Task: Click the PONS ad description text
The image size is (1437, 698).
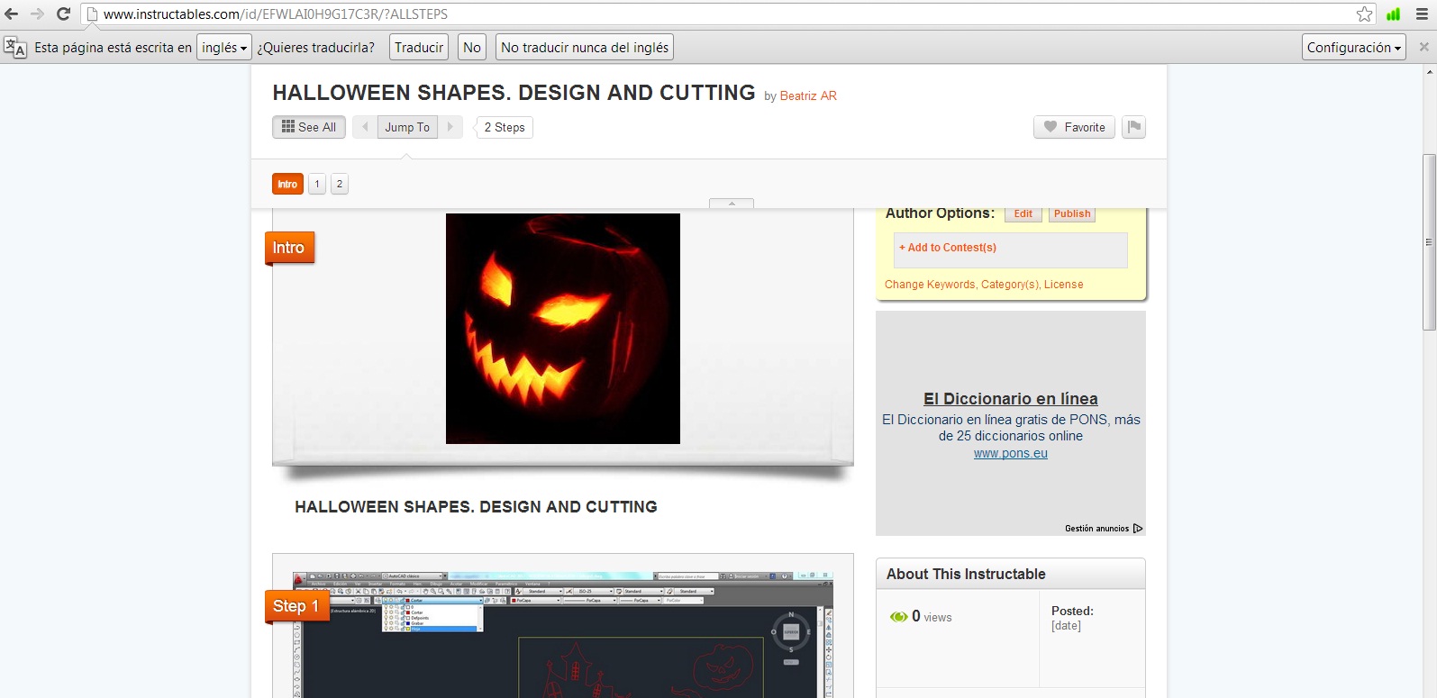Action: [1011, 428]
